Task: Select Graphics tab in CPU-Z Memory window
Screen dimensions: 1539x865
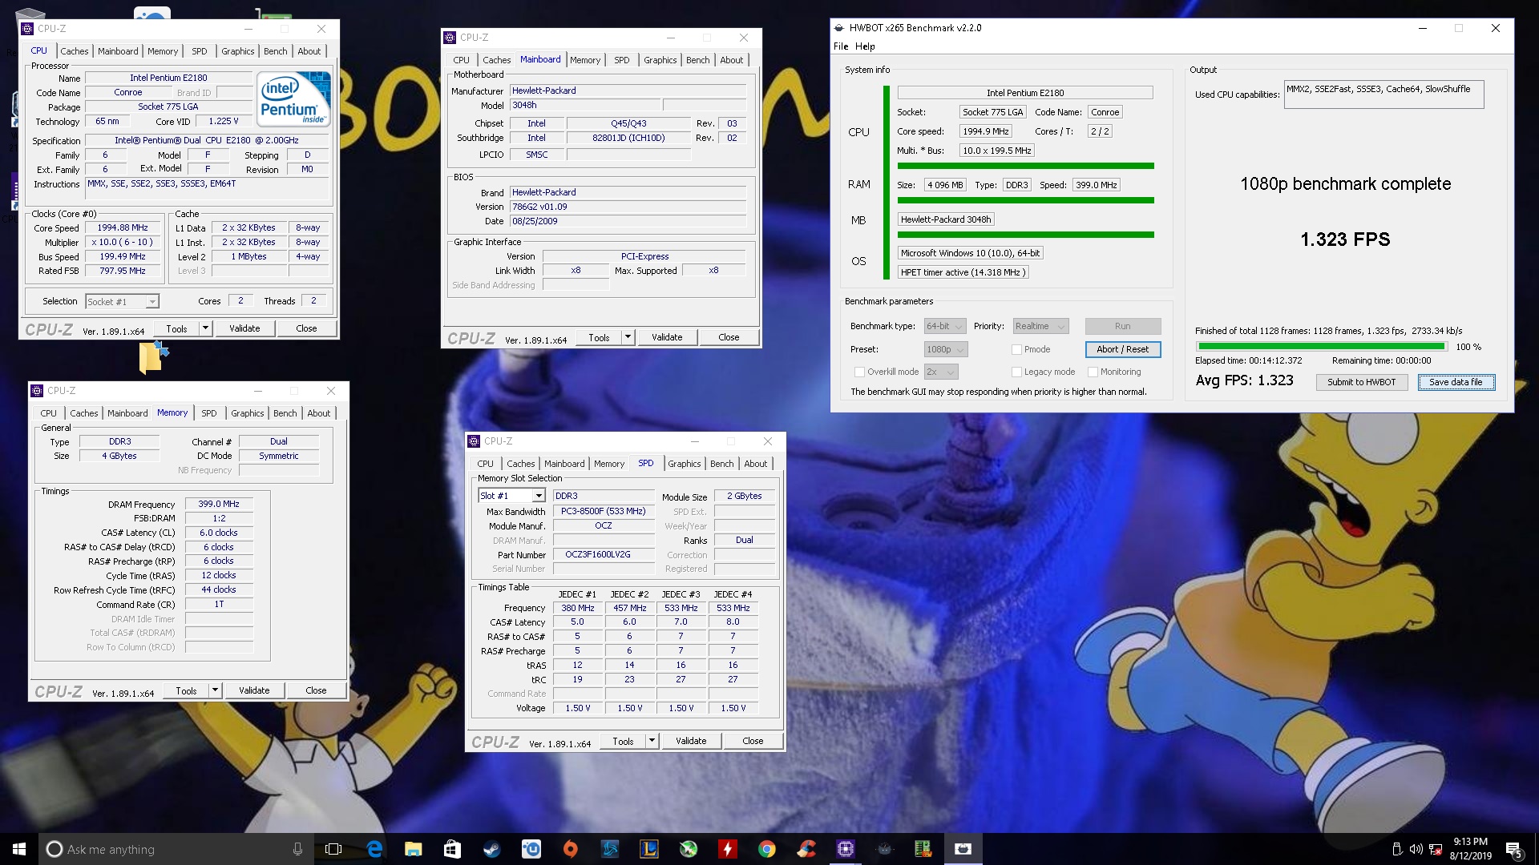Action: (x=248, y=413)
